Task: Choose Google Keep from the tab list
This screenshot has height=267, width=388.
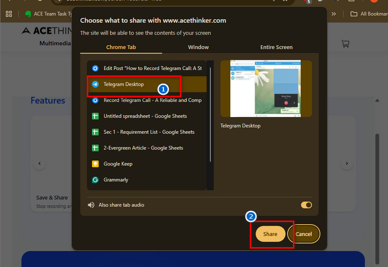Action: 118,164
